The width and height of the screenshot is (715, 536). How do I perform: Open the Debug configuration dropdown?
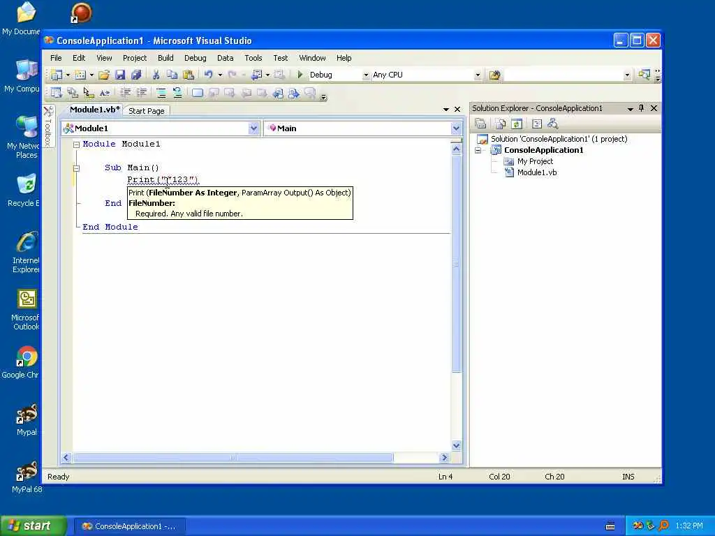pos(366,75)
